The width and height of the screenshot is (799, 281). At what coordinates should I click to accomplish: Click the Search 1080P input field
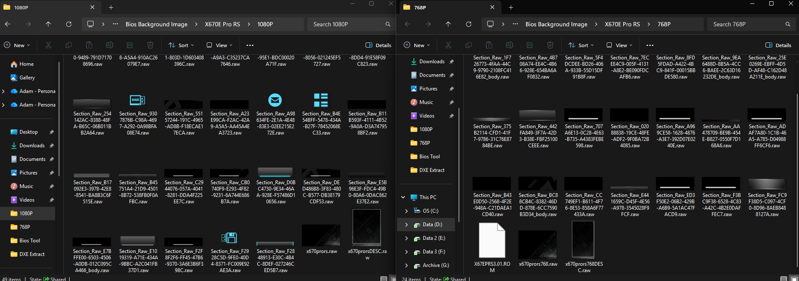(x=346, y=24)
